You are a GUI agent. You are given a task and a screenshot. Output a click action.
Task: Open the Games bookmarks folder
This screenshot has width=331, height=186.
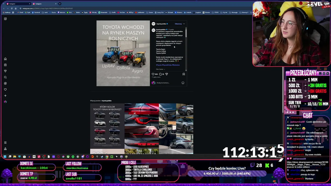pyautogui.click(x=149, y=12)
